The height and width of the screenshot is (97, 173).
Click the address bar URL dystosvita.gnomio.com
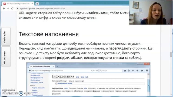coord(42,8)
